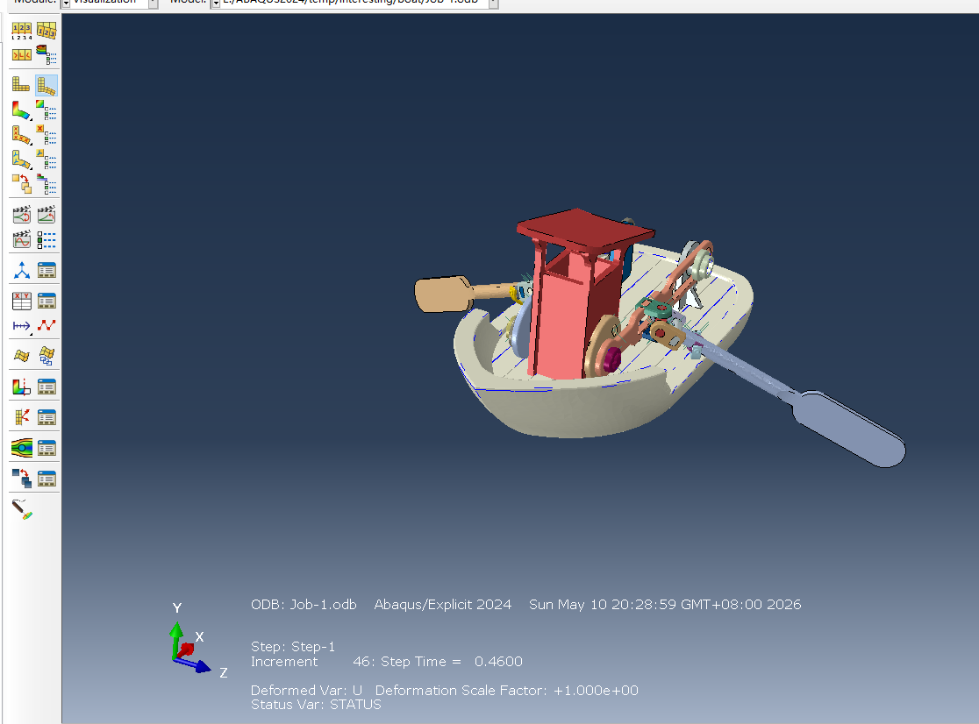Open ODB Display Options with the >L< icon

click(x=21, y=55)
